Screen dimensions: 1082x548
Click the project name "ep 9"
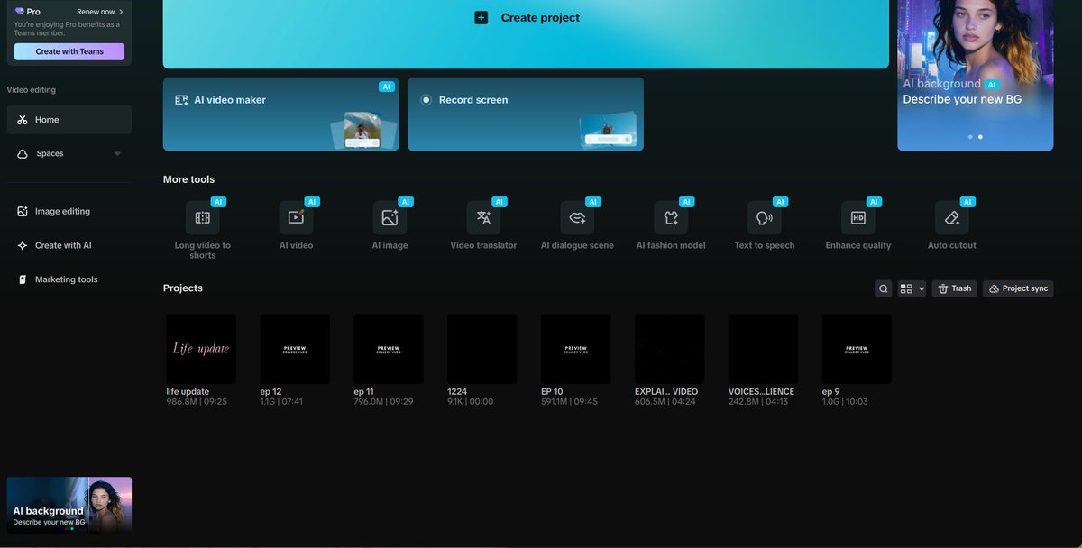point(831,392)
